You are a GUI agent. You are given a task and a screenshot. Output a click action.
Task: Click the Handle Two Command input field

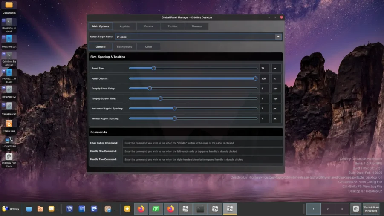coord(202,160)
